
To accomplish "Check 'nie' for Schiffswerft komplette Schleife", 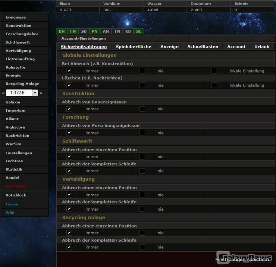I will [142, 171].
